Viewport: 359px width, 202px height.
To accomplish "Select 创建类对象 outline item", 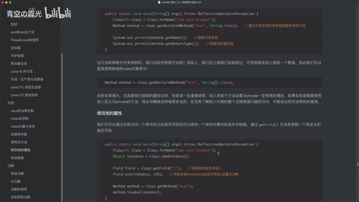I will 19,134.
